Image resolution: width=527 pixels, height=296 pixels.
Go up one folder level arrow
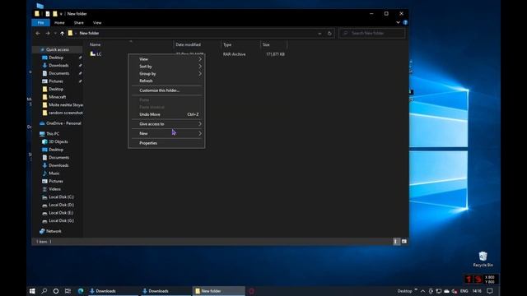tap(63, 33)
